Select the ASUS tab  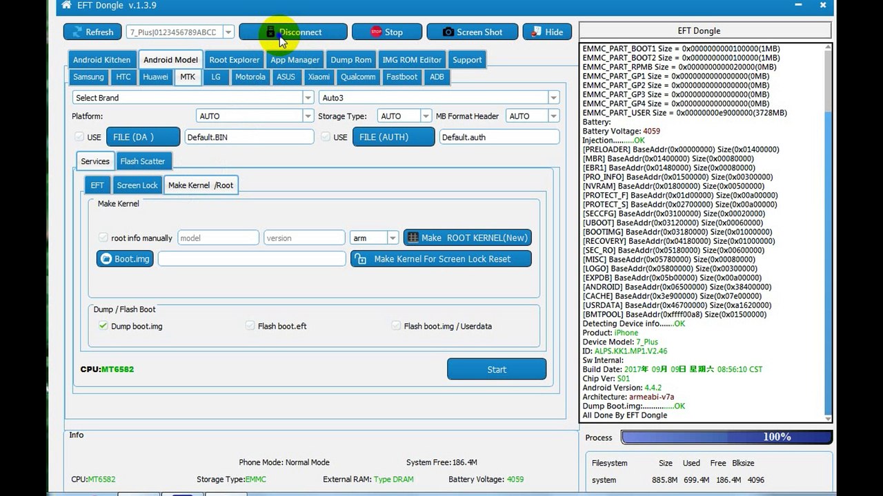point(286,77)
